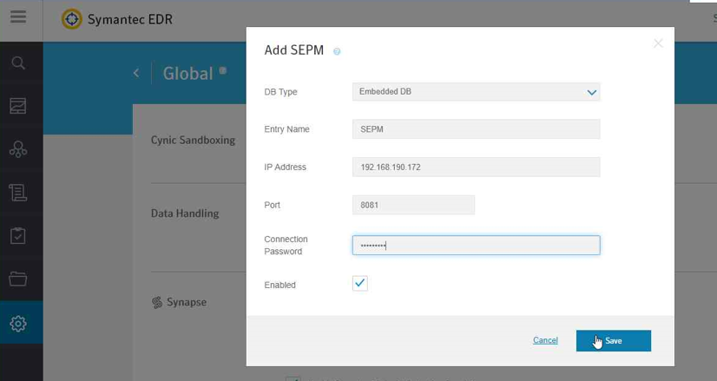This screenshot has width=717, height=381.
Task: Click the Symantec EDR title text
Action: coord(130,19)
